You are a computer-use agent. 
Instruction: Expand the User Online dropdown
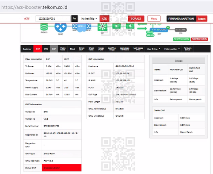pos(154,49)
